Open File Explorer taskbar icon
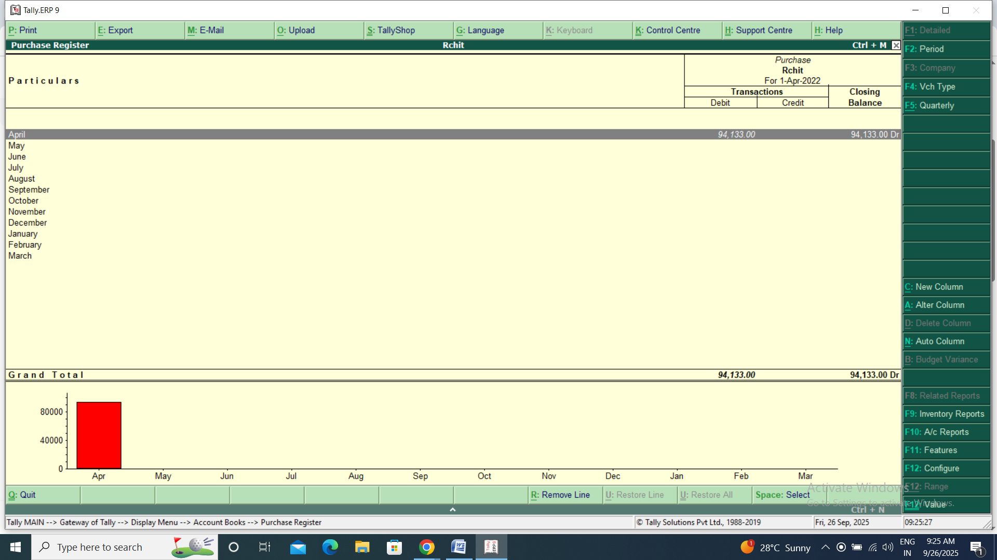 362,547
